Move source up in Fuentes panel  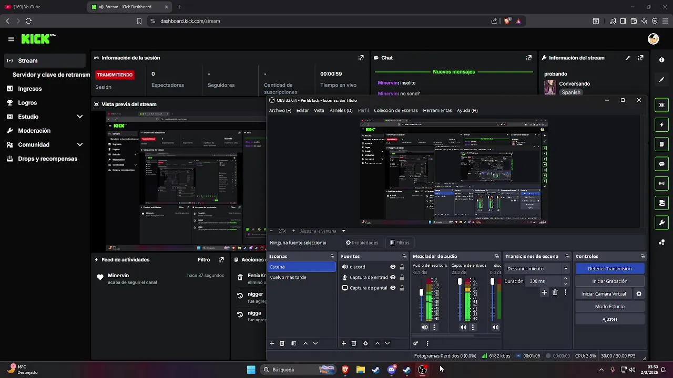[378, 343]
